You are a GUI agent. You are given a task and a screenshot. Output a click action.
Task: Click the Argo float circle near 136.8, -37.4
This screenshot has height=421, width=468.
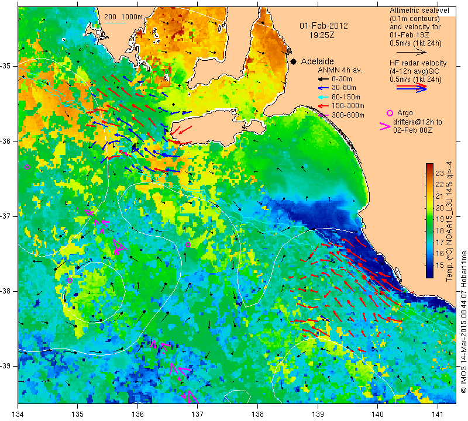188,244
